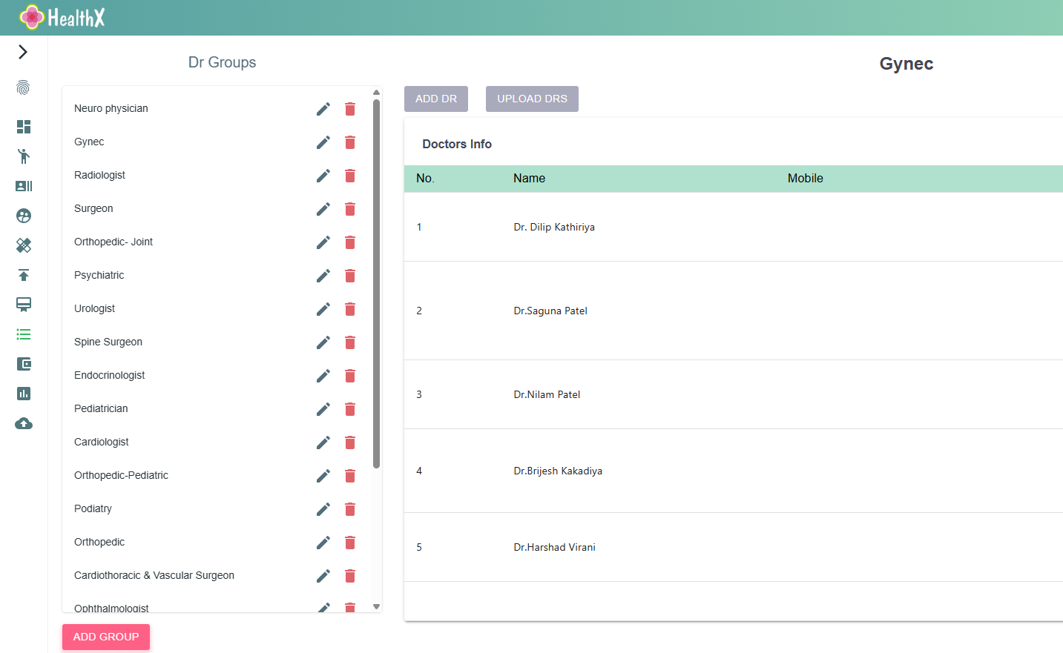
Task: Edit the Spine Surgeon group
Action: click(x=323, y=342)
